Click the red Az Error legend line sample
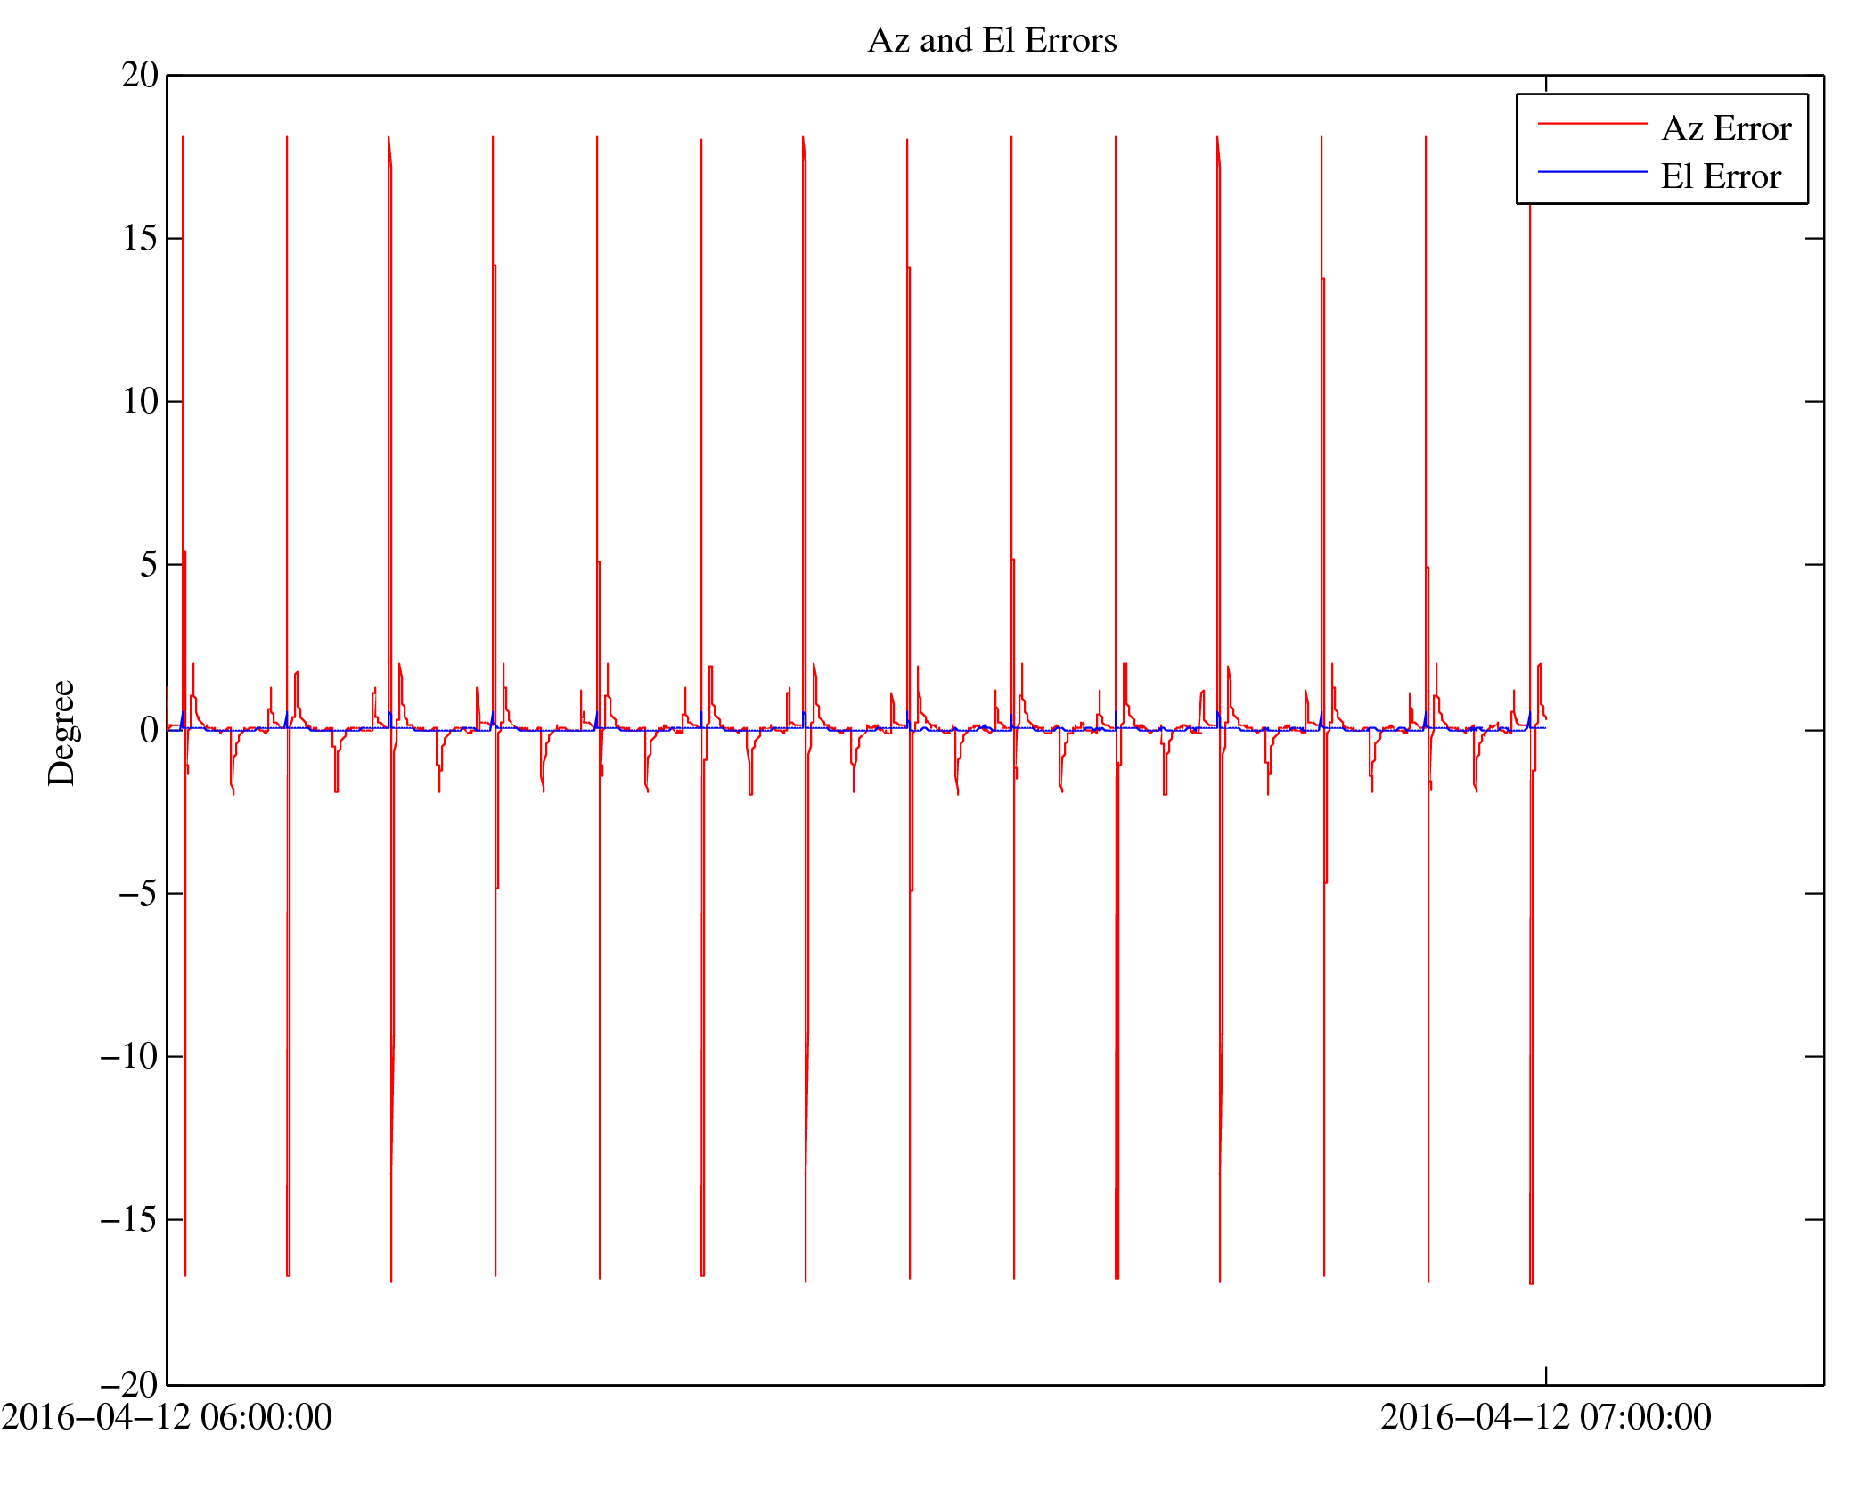 1591,124
